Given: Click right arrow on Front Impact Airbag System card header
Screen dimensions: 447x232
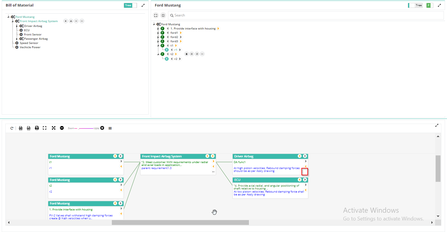Looking at the screenshot, I should tap(213, 156).
